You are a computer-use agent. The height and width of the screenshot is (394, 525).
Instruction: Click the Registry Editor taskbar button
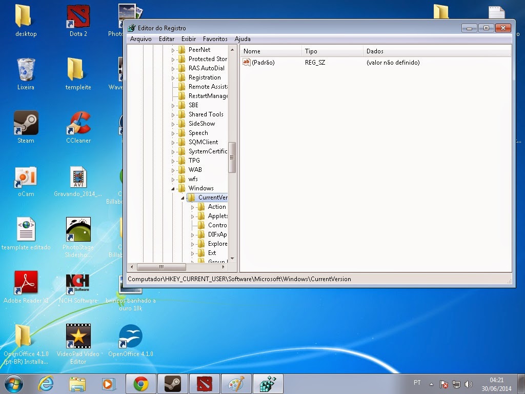(x=268, y=384)
